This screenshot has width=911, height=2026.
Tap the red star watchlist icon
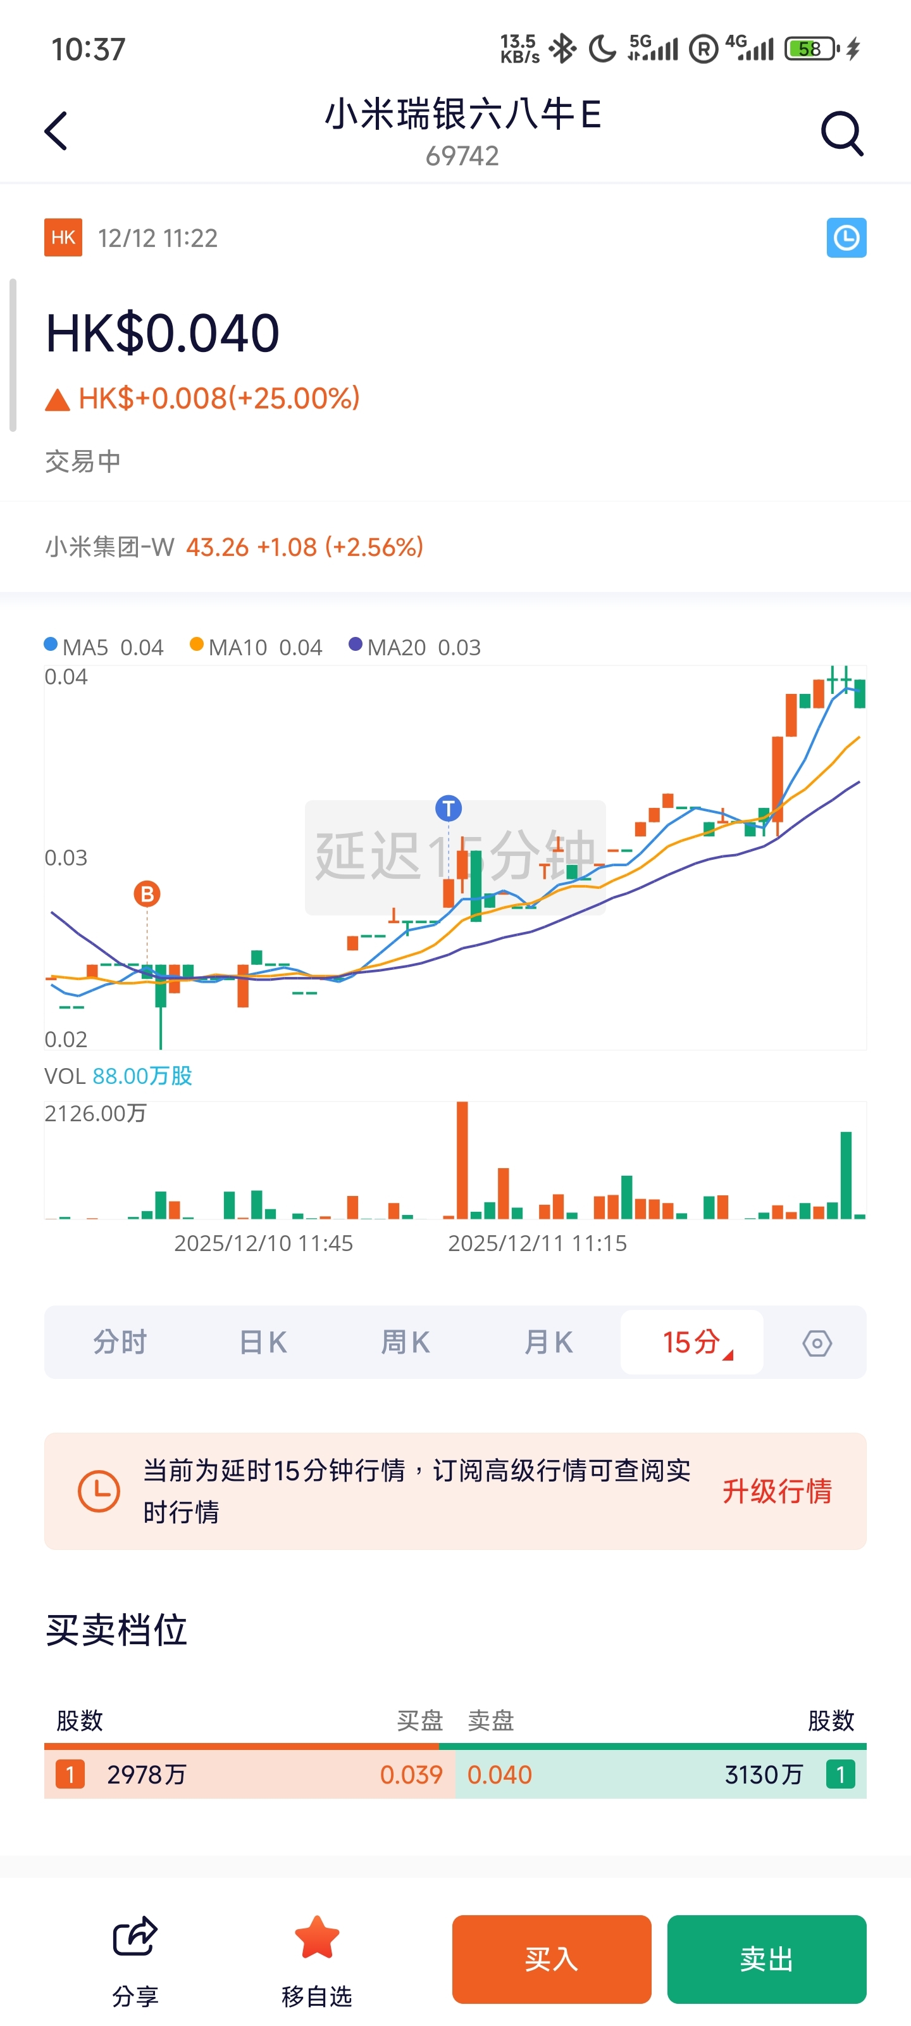pyautogui.click(x=317, y=1938)
